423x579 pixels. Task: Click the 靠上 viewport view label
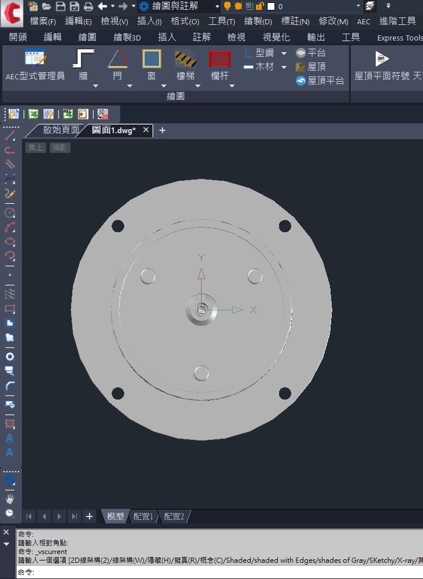pos(35,148)
